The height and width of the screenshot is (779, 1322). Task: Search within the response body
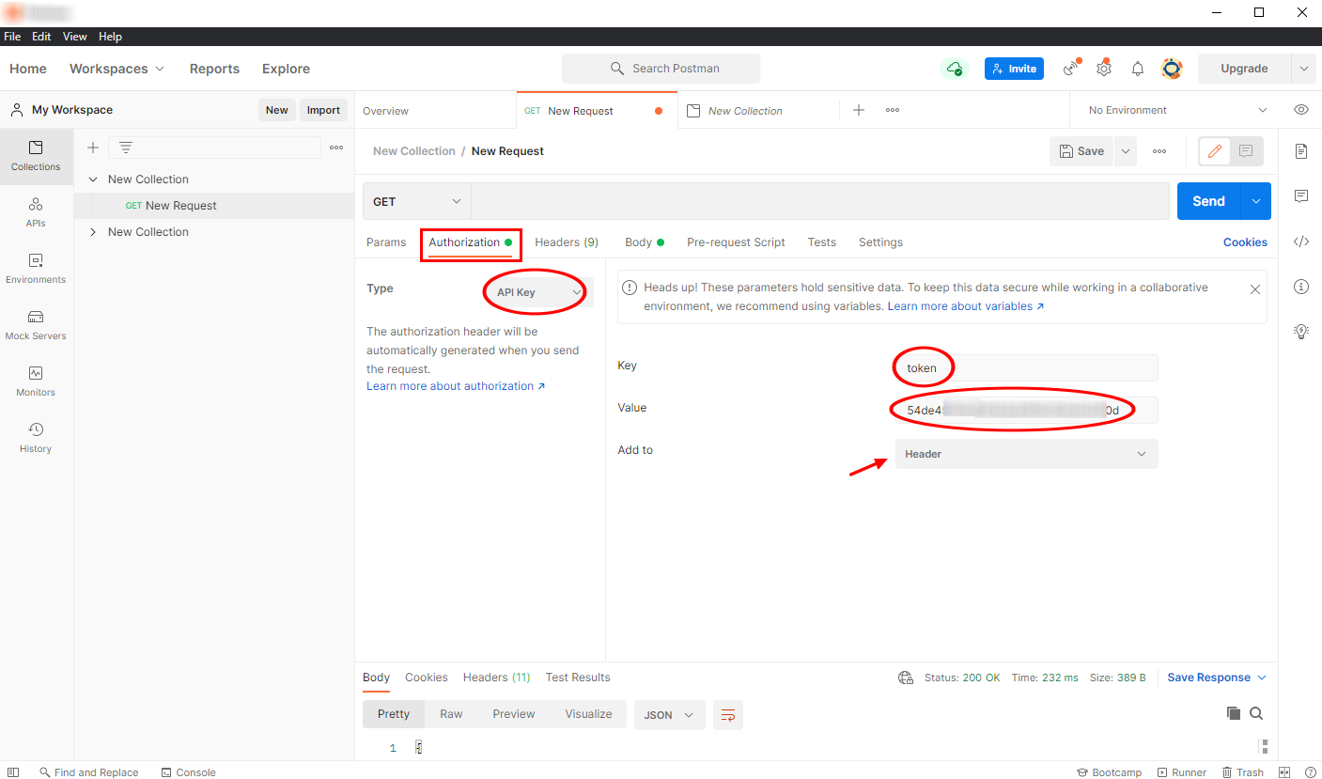pyautogui.click(x=1256, y=714)
